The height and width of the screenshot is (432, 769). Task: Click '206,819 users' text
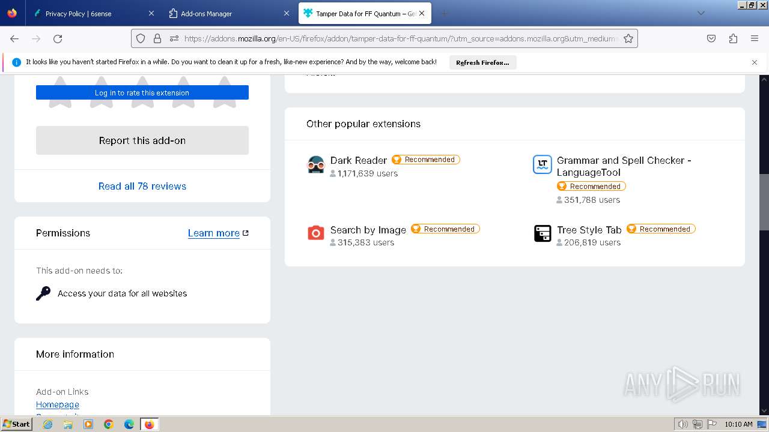pos(592,242)
